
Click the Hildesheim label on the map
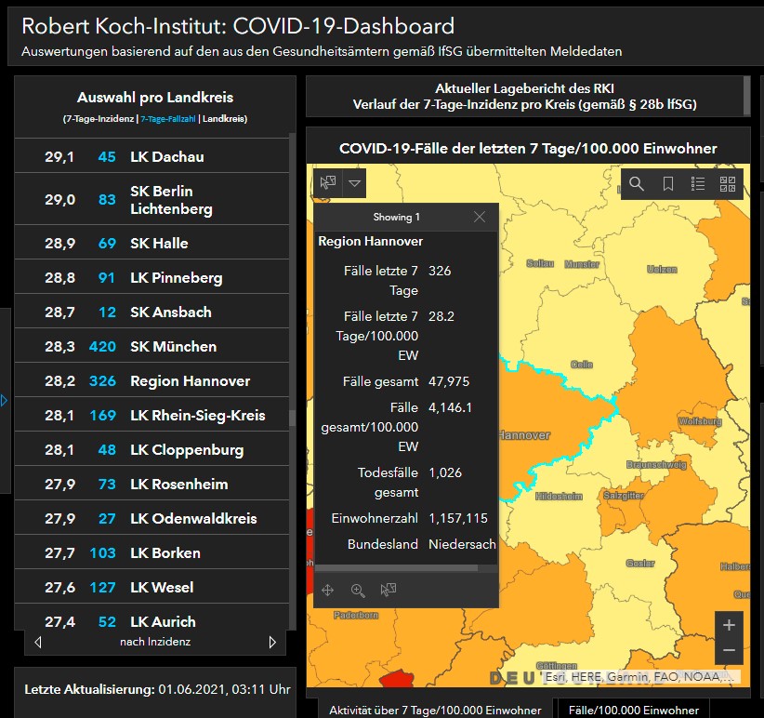click(x=559, y=497)
